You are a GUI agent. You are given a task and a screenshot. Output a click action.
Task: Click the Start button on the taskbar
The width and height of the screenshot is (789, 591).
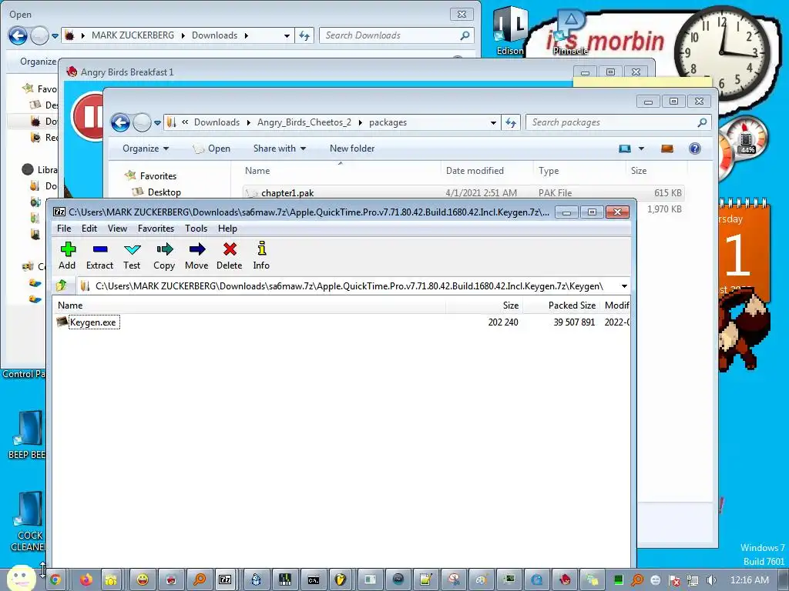(x=21, y=578)
